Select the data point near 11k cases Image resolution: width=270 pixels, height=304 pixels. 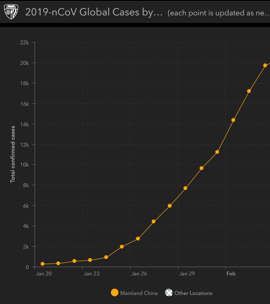pos(217,152)
